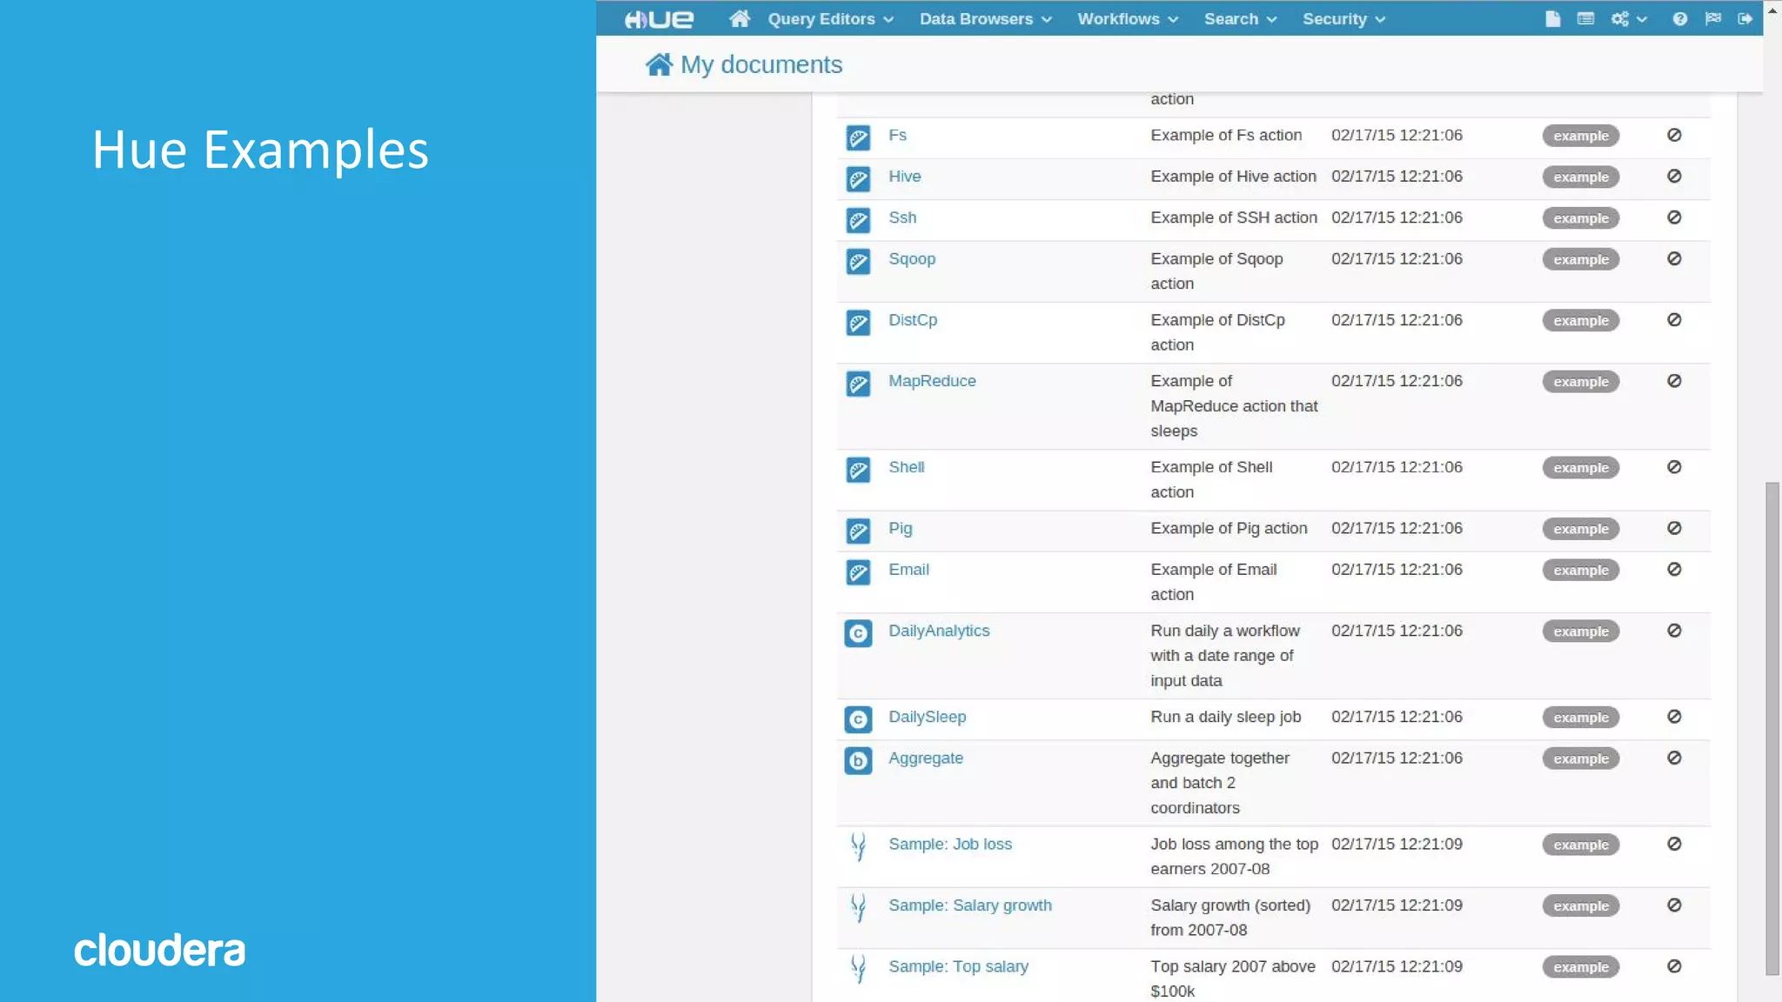This screenshot has height=1002, width=1782.
Task: Click the coordinator icon of DailyAnalytics row
Action: (858, 633)
